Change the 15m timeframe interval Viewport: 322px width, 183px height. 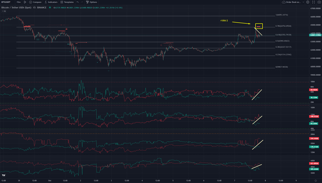pos(18,2)
